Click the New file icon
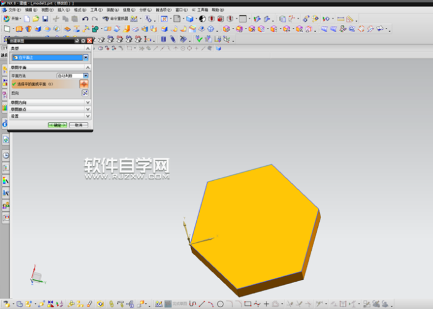The width and height of the screenshot is (433, 309). [x=27, y=19]
